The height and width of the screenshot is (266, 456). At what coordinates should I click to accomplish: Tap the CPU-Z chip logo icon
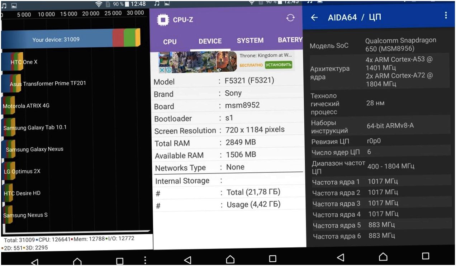pos(163,20)
